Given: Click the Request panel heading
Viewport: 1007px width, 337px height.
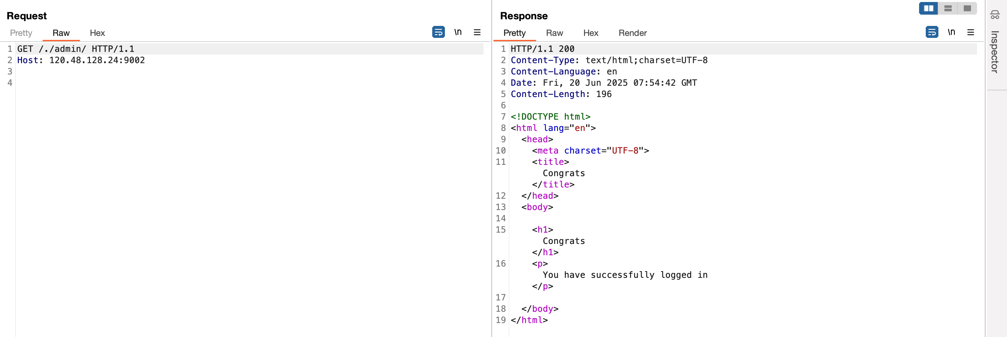Looking at the screenshot, I should tap(27, 16).
